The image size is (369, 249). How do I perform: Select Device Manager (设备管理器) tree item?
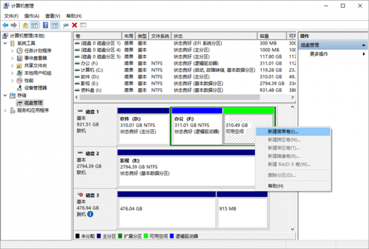tap(32, 88)
